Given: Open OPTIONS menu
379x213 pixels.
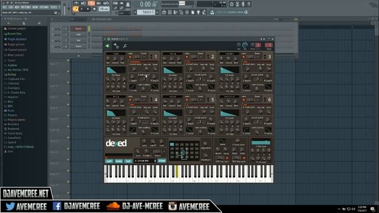Looking at the screenshot, I should click(x=44, y=7).
